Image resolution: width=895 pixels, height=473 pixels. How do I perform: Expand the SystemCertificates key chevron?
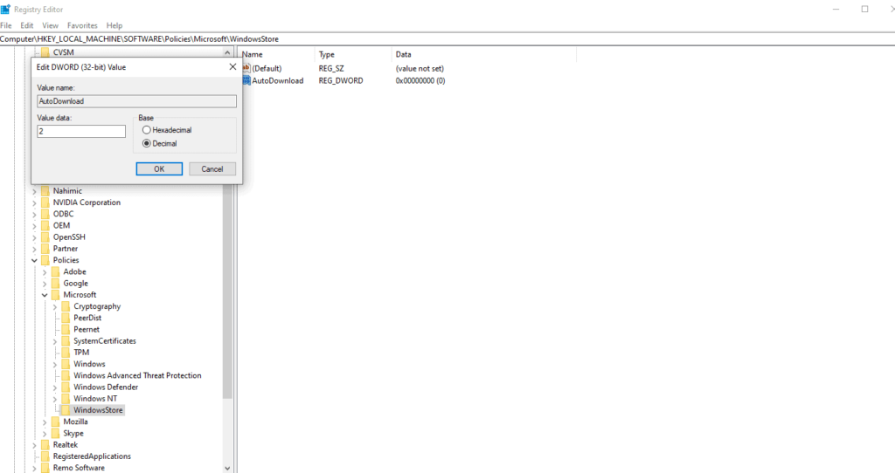[55, 341]
